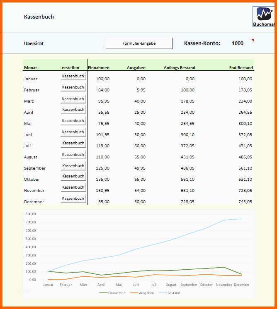Launch the Kassenbuch for Oktober

pos(73,177)
